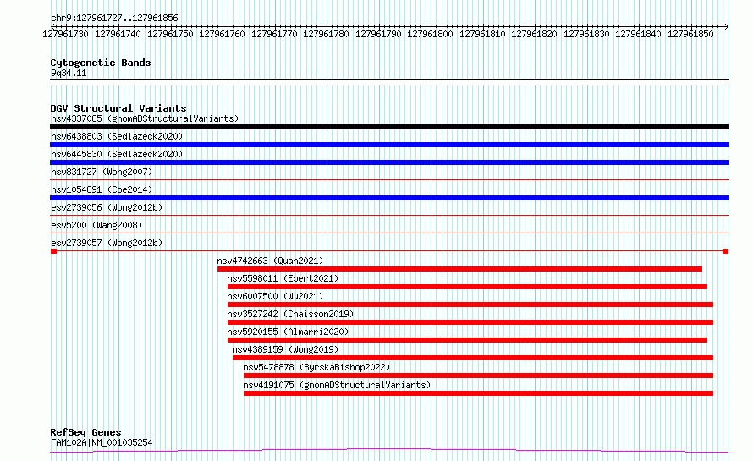
Task: Click the 127961820 ruler coordinate
Action: (x=534, y=34)
